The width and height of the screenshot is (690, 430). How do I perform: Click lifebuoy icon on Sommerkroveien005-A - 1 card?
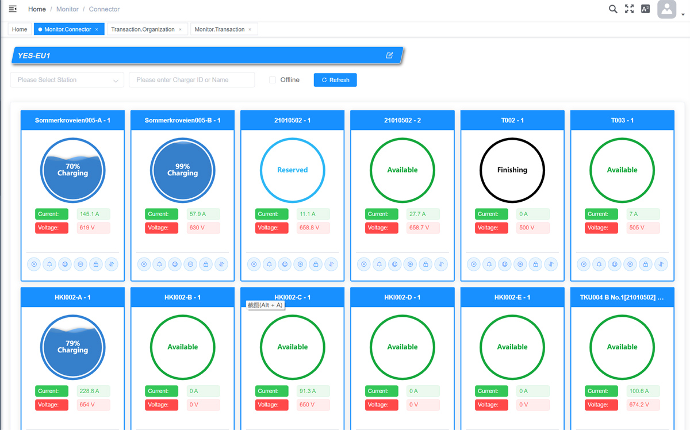coord(65,264)
